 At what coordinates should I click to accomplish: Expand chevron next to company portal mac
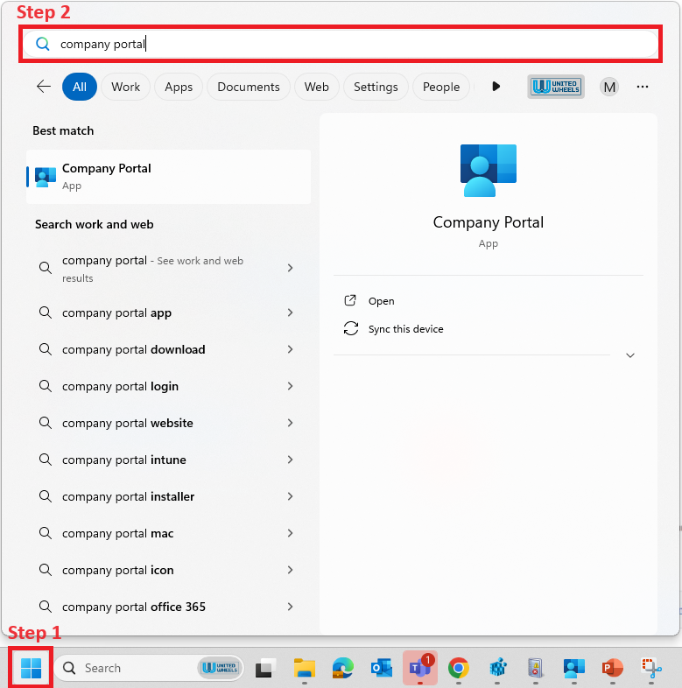pyautogui.click(x=290, y=533)
